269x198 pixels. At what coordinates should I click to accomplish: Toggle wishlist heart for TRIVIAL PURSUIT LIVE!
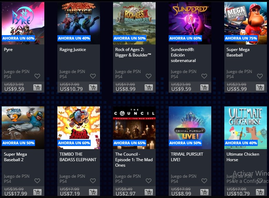pyautogui.click(x=204, y=181)
